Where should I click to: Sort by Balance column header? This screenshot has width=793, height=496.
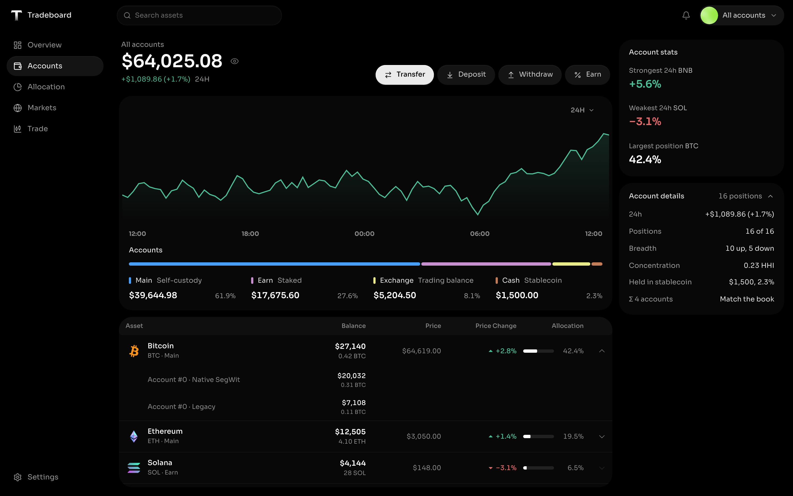[354, 326]
